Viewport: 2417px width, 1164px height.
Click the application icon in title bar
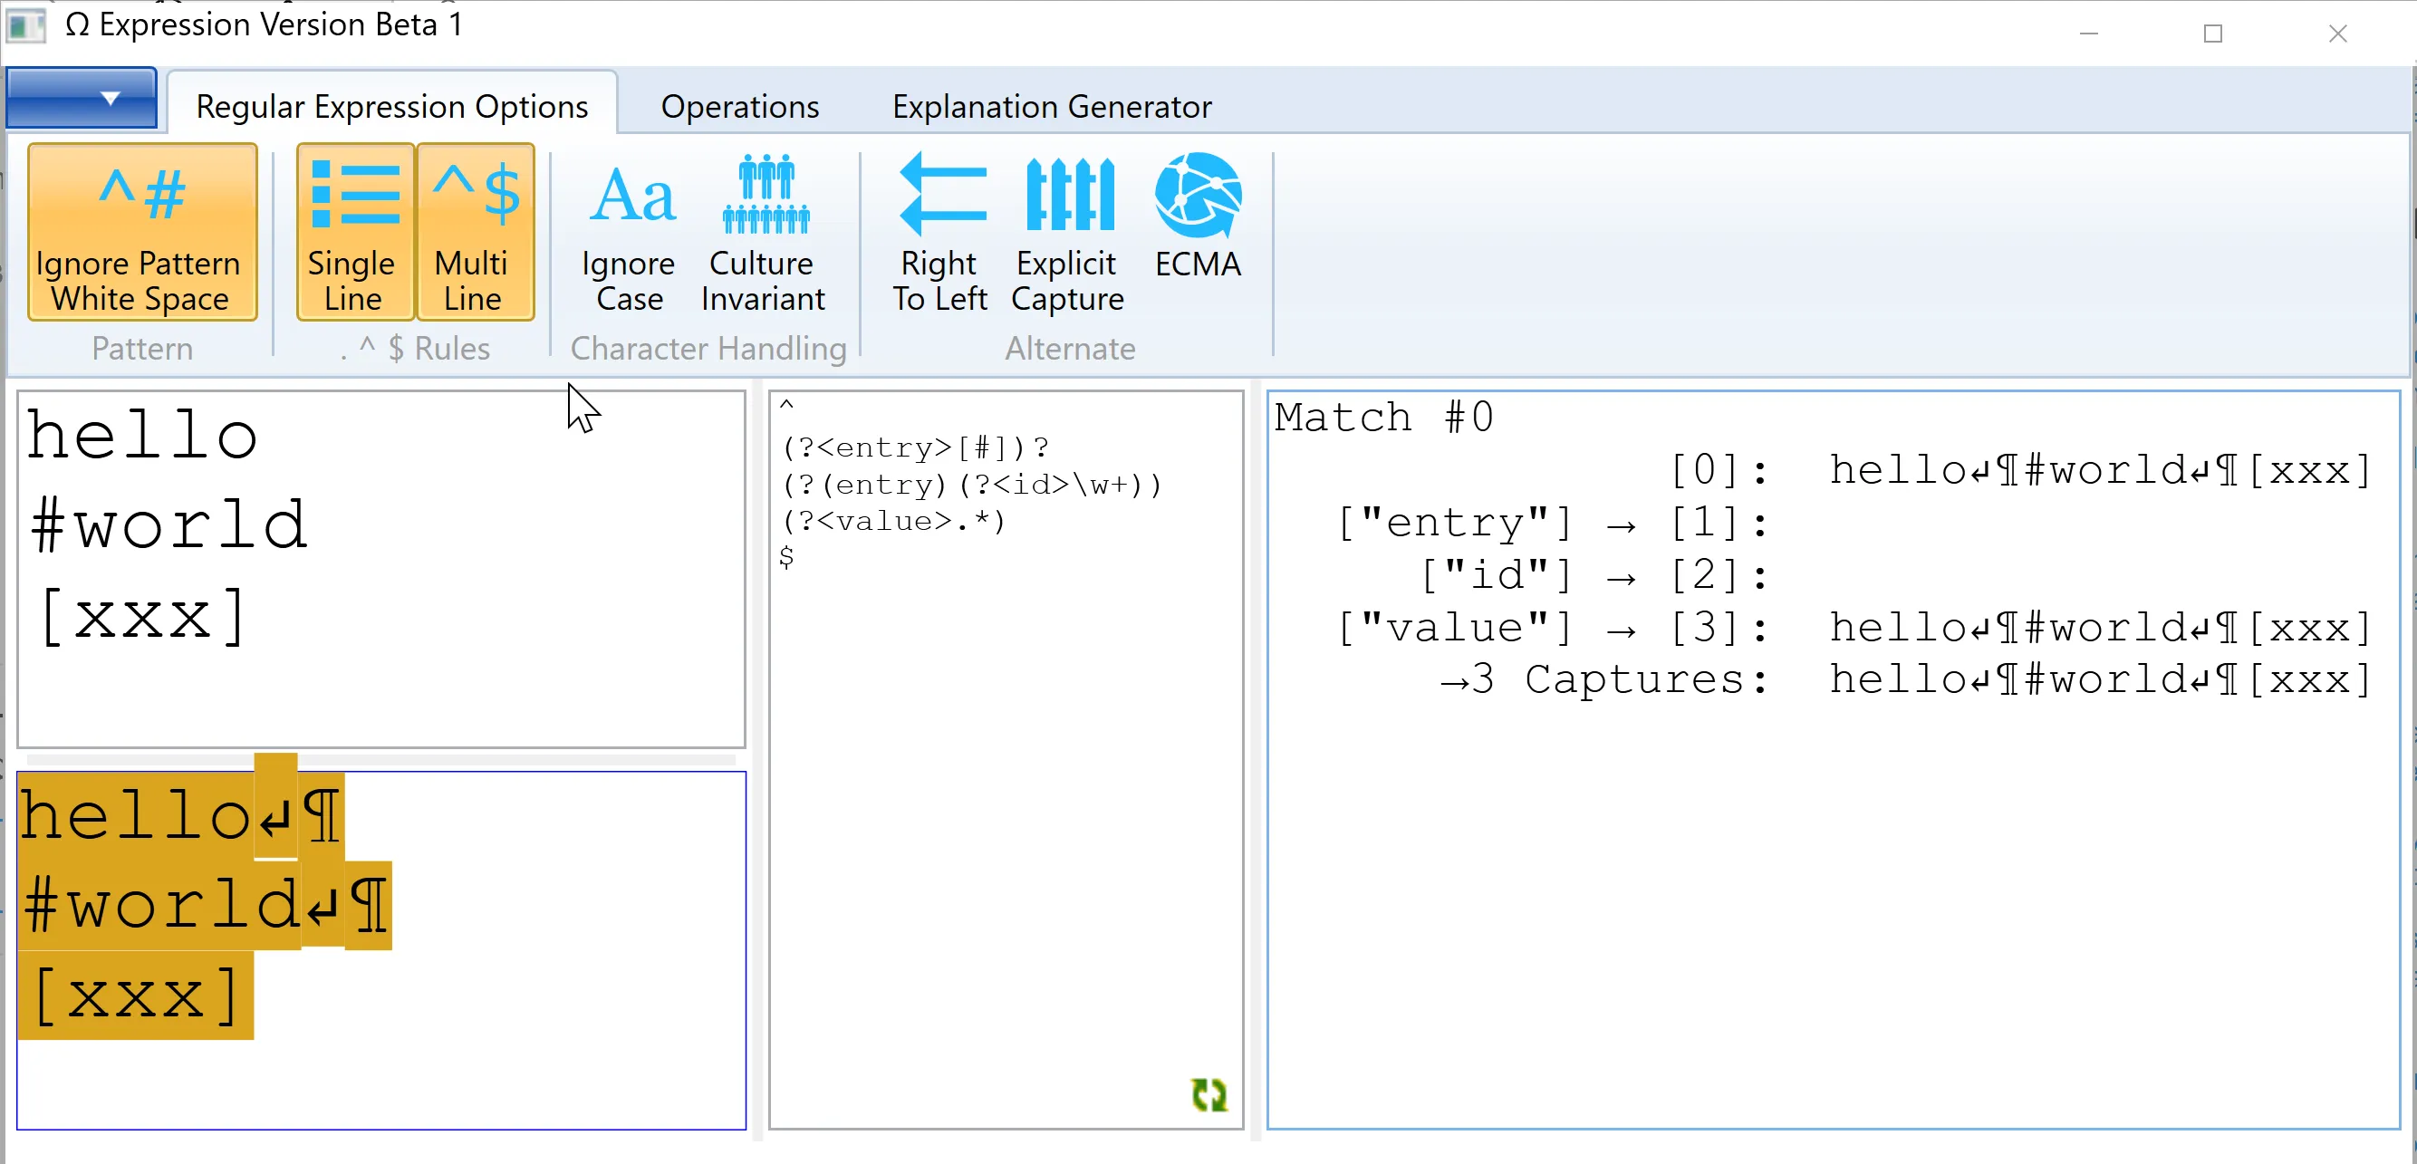pos(26,25)
